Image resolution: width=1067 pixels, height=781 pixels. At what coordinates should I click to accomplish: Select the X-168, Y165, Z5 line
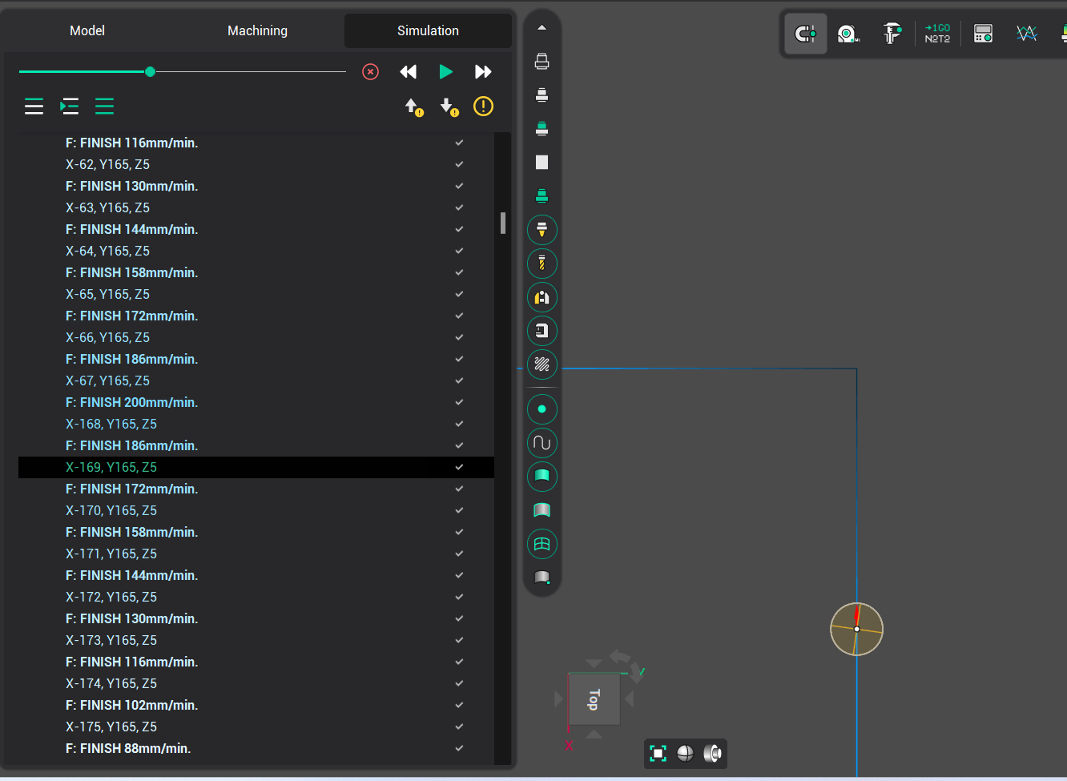(111, 424)
